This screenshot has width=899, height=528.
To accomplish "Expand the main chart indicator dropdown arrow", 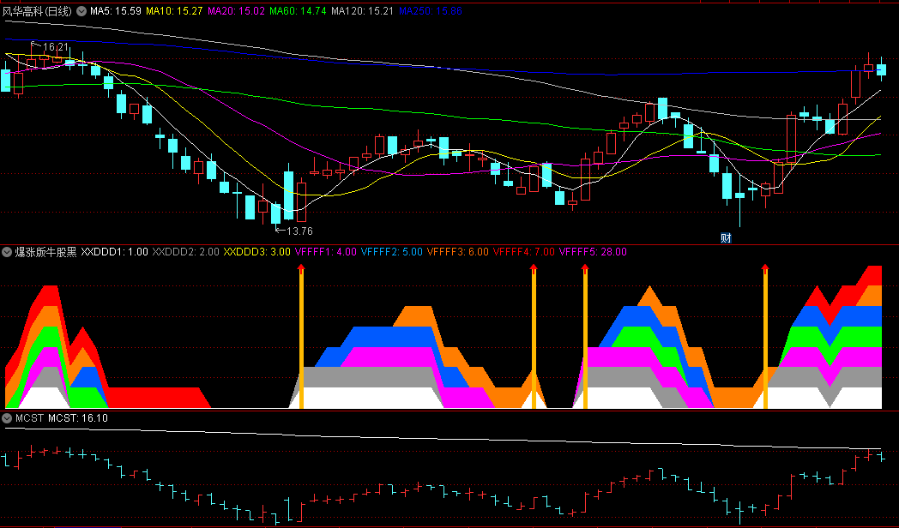I will [81, 11].
